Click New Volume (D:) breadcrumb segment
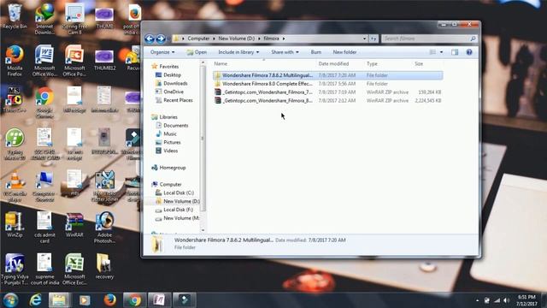The height and width of the screenshot is (308, 547). (x=236, y=38)
